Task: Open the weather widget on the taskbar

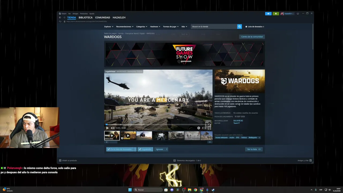Action: 8,190
